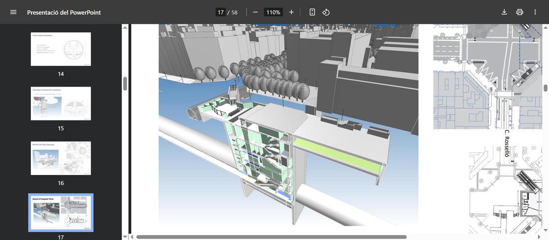Screen dimensions: 549x240
Task: Click the horizontal scrollbar left arrow
Action: (x=132, y=237)
